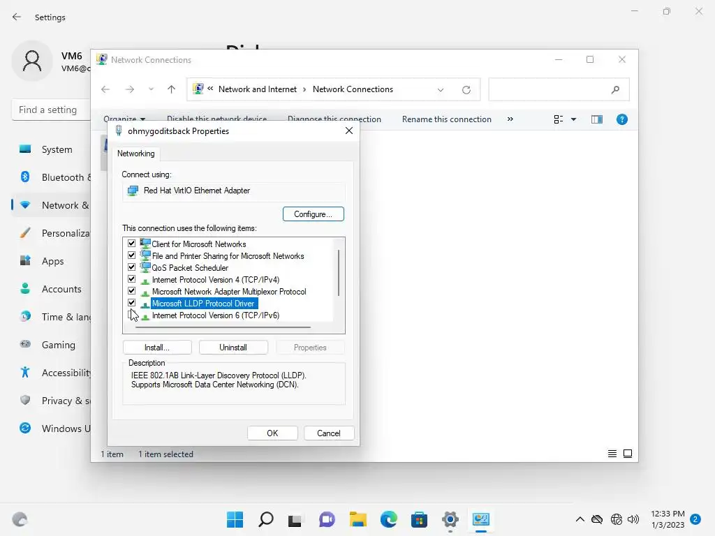The image size is (715, 536).
Task: Click Rename this connection
Action: [x=447, y=119]
